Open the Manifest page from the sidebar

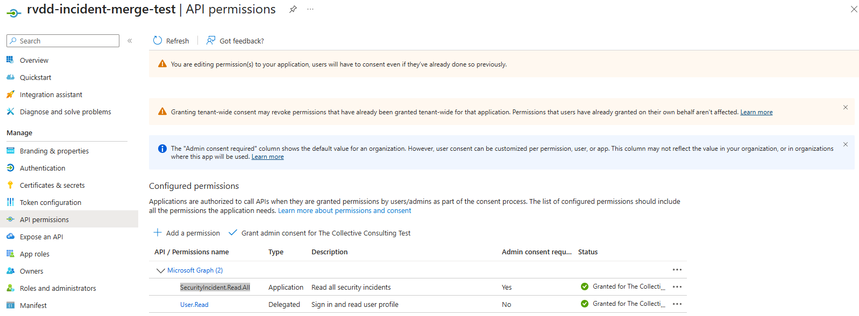click(x=33, y=305)
